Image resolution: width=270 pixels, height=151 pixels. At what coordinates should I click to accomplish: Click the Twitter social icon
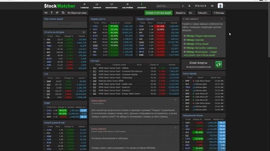point(57,13)
